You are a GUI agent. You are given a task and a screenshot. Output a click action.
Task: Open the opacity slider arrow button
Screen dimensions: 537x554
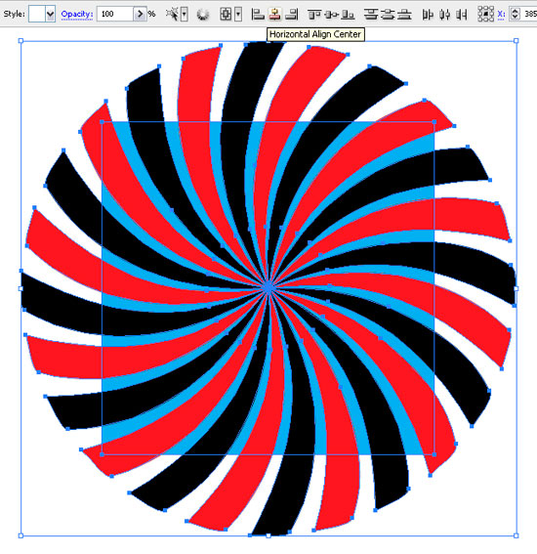tap(140, 14)
